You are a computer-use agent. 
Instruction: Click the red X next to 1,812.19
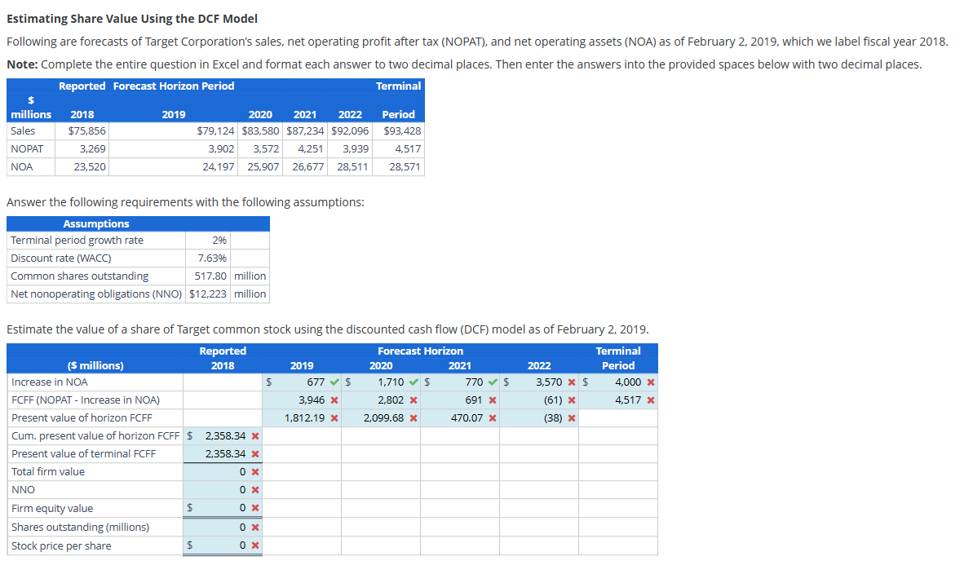pos(334,418)
